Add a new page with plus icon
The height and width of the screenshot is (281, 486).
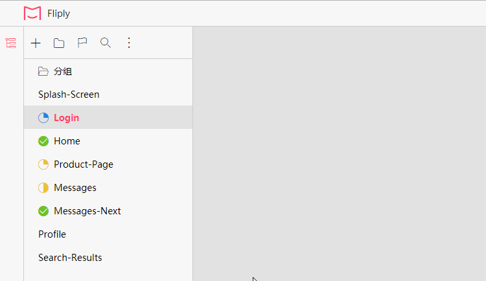point(36,43)
